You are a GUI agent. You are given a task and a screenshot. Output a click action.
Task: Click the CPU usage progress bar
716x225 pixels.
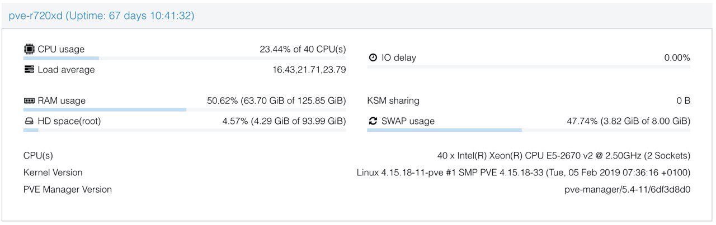(185, 58)
